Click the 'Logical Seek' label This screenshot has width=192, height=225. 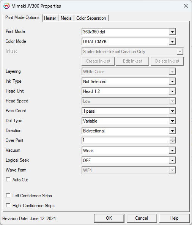[17, 160]
